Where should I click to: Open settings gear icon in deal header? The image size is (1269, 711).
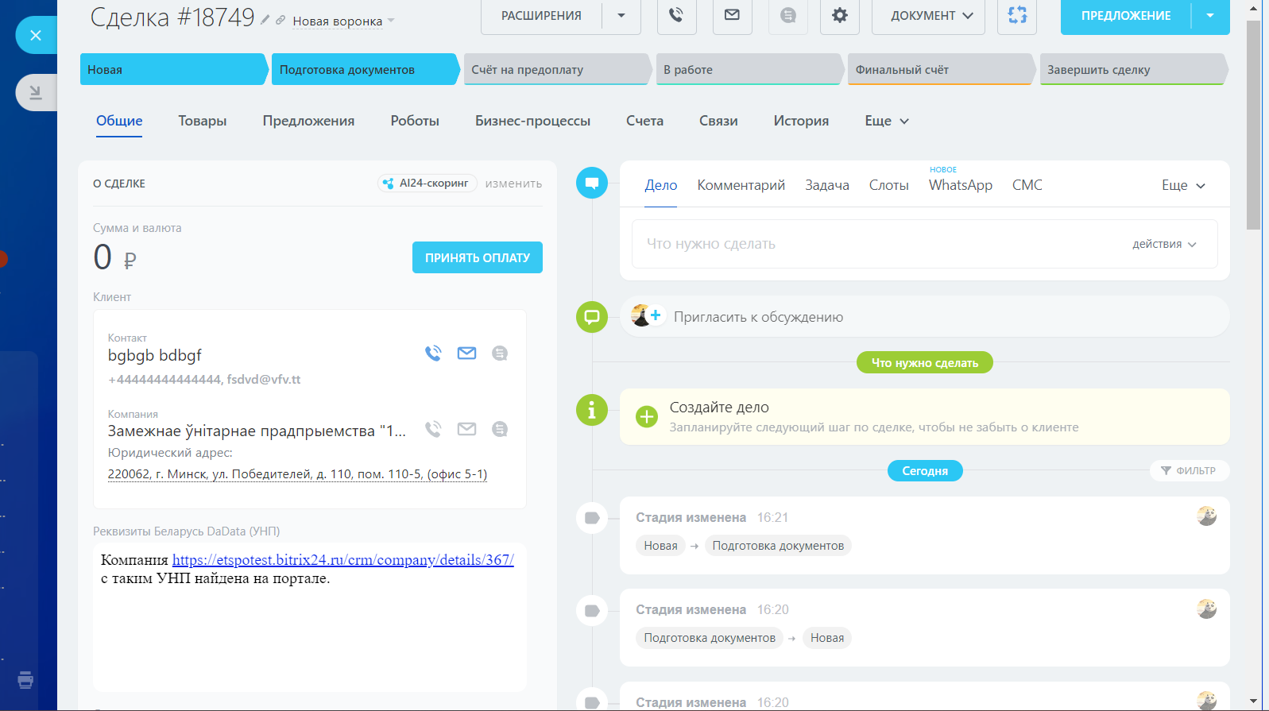coord(839,15)
